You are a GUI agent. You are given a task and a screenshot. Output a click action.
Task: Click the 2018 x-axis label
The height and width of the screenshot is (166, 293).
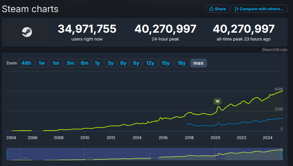[189, 138]
